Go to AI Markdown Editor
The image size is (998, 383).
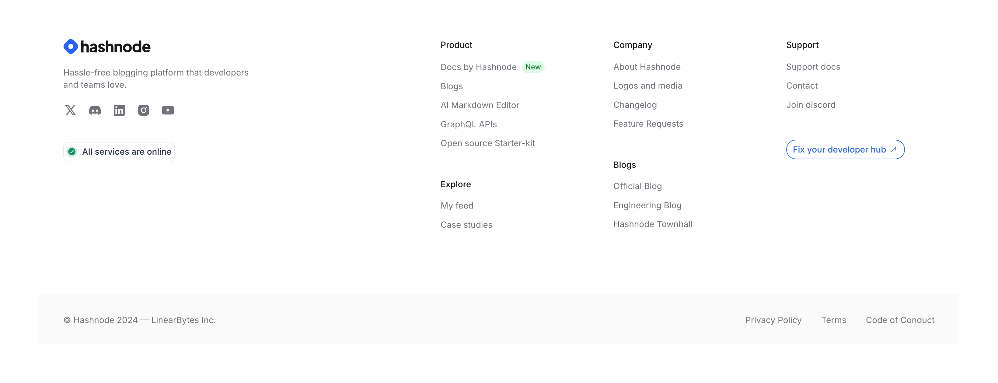pyautogui.click(x=480, y=105)
